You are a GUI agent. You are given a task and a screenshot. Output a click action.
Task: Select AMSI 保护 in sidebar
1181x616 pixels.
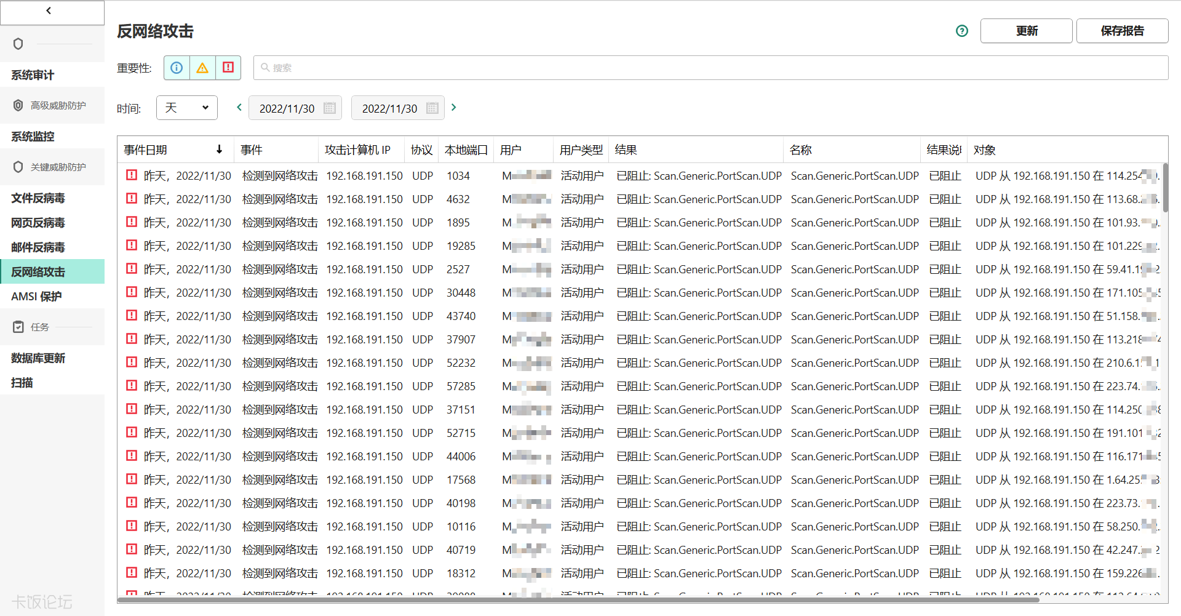pos(52,297)
